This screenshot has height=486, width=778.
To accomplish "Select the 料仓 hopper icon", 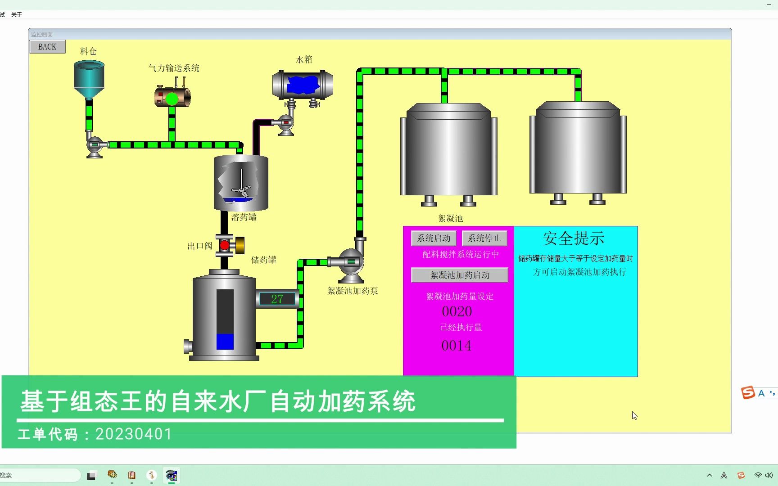I will 89,80.
